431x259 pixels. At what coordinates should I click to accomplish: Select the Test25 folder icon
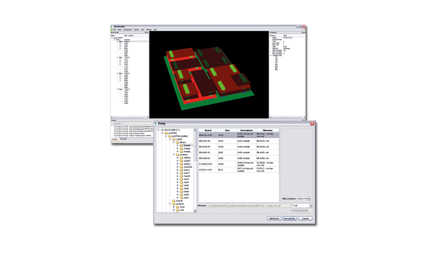181,176
